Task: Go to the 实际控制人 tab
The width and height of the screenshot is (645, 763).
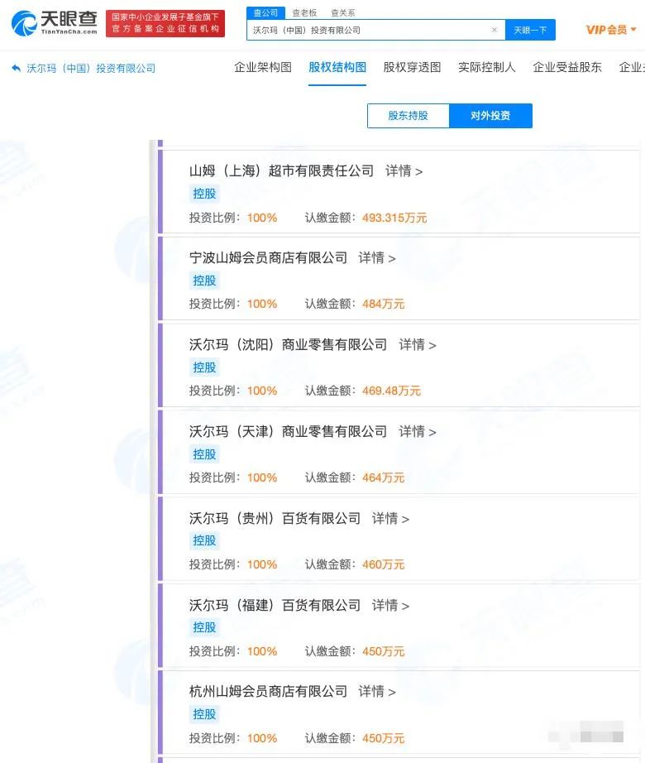Action: 486,67
